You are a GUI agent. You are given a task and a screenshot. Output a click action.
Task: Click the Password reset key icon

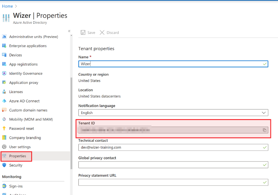pyautogui.click(x=4, y=129)
